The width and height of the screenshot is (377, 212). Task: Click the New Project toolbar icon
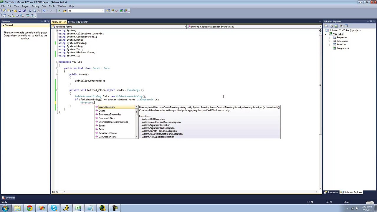pyautogui.click(x=5, y=11)
